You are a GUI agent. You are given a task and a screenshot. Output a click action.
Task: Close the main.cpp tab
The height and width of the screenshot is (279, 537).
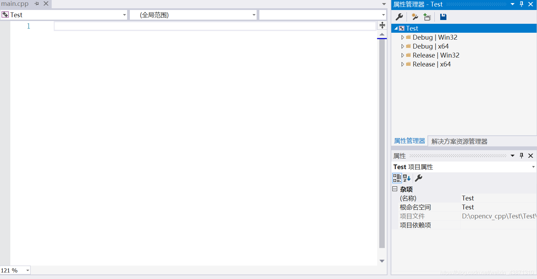pos(46,4)
